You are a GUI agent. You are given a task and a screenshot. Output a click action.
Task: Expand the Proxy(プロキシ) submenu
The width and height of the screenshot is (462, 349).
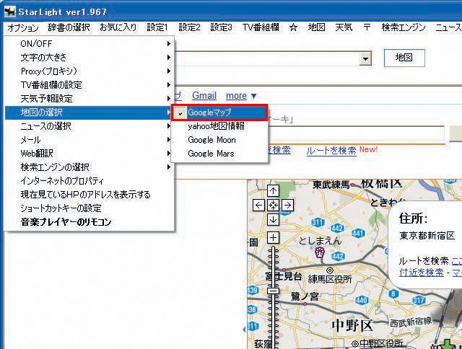point(90,71)
